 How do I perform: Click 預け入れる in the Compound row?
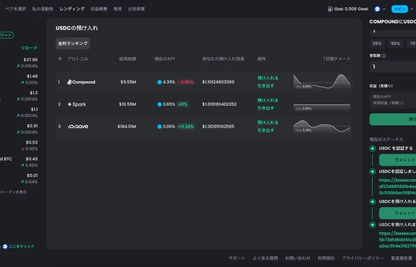pos(267,78)
